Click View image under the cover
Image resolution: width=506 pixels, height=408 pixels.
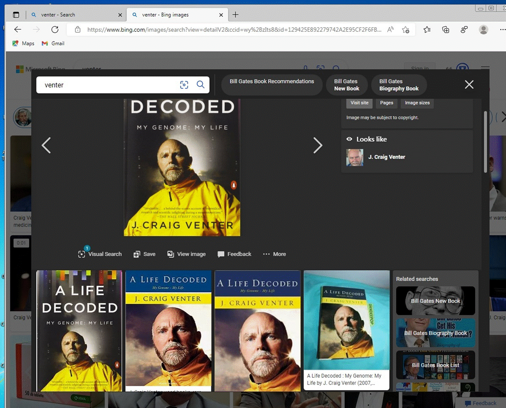click(187, 254)
